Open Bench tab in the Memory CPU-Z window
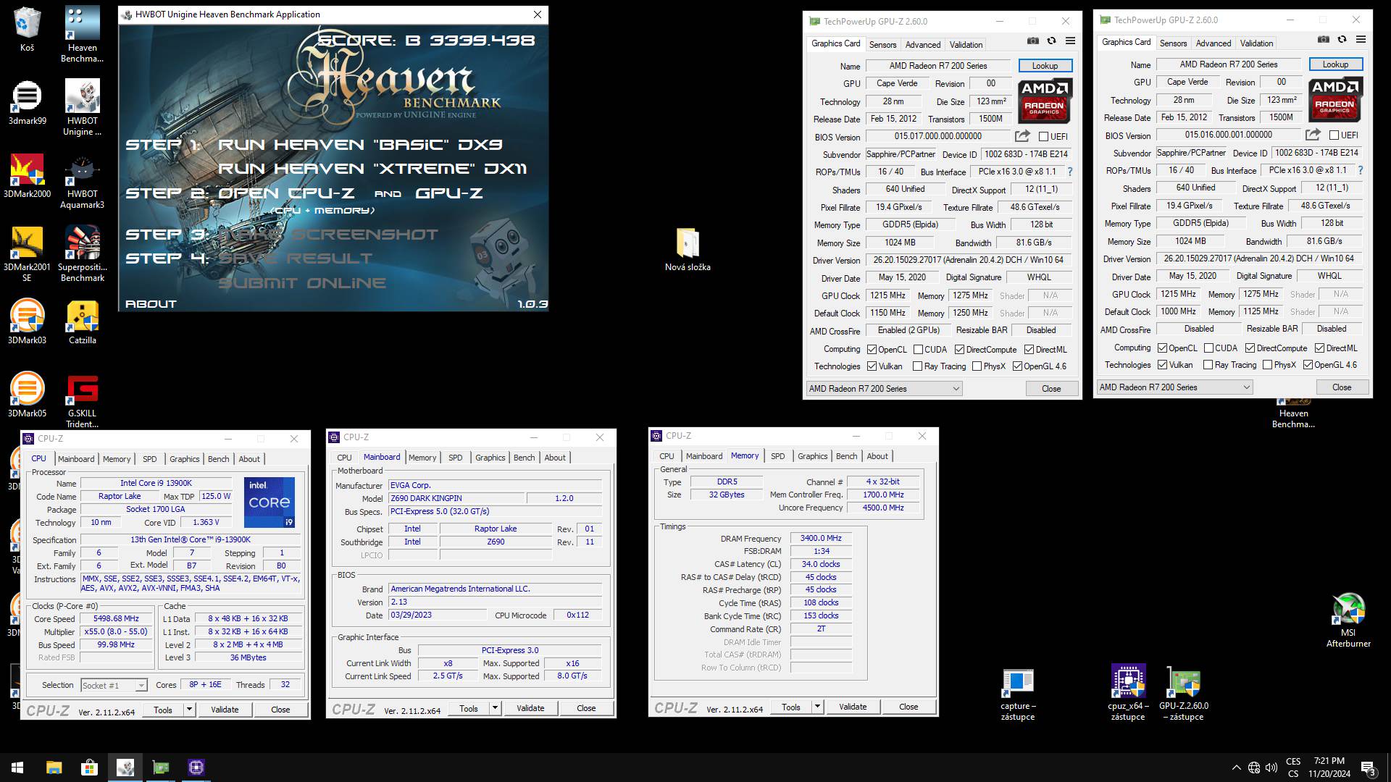This screenshot has width=1391, height=782. pos(846,456)
